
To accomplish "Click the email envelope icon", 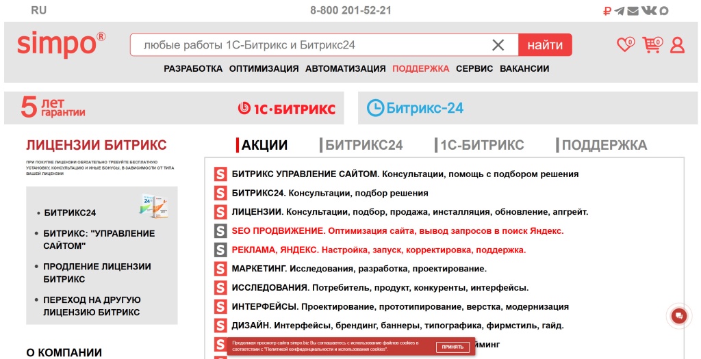I will pos(633,11).
